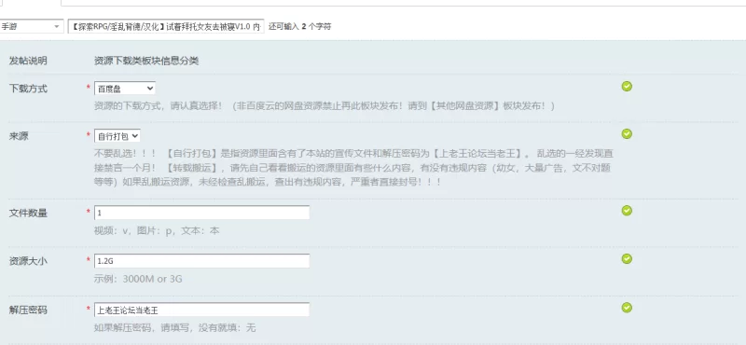The image size is (746, 345).
Task: Open the 下载方式 百度盘 dropdown
Action: [125, 89]
